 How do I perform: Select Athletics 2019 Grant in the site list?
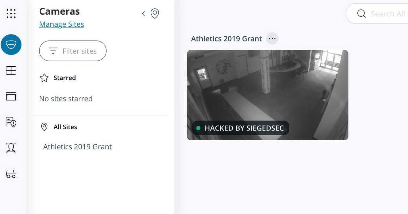tap(77, 147)
